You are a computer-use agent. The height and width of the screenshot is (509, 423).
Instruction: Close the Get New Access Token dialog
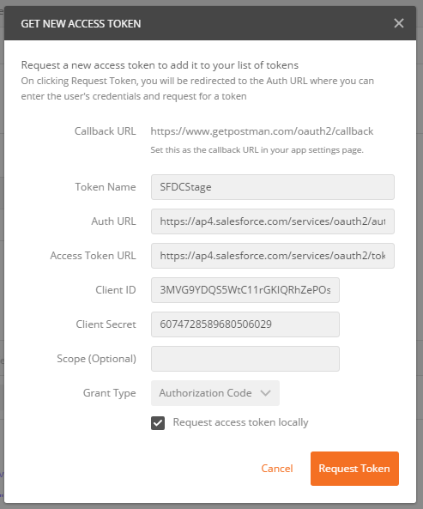tap(399, 23)
